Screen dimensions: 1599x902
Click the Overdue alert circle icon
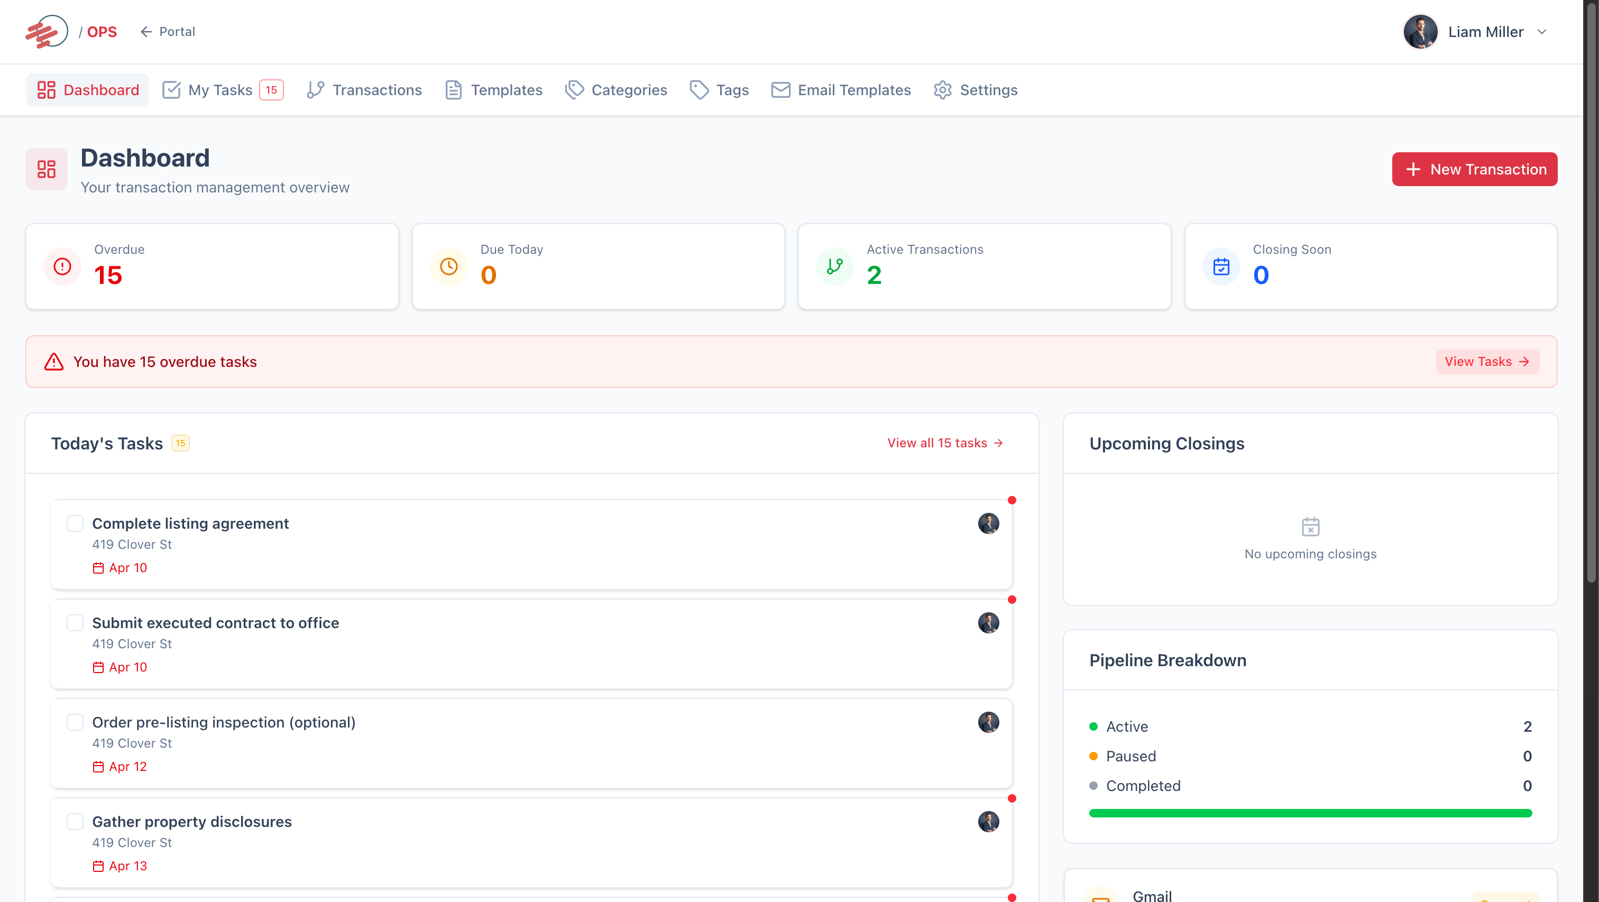pyautogui.click(x=63, y=266)
